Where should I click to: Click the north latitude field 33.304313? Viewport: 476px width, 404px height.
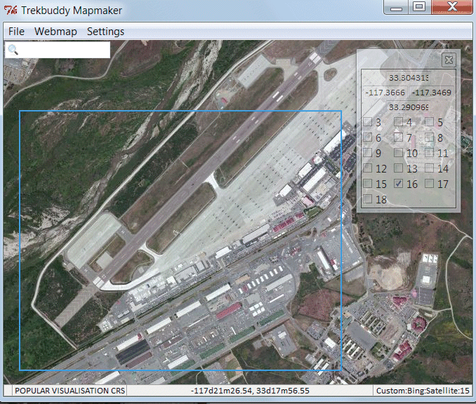[x=408, y=78]
